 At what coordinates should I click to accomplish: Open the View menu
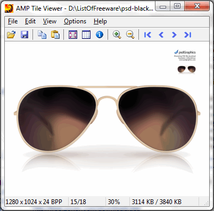[50, 21]
